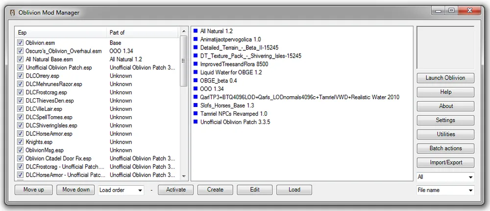Minimize the Oblivion Mod Manager window
The width and height of the screenshot is (490, 211).
(438, 11)
